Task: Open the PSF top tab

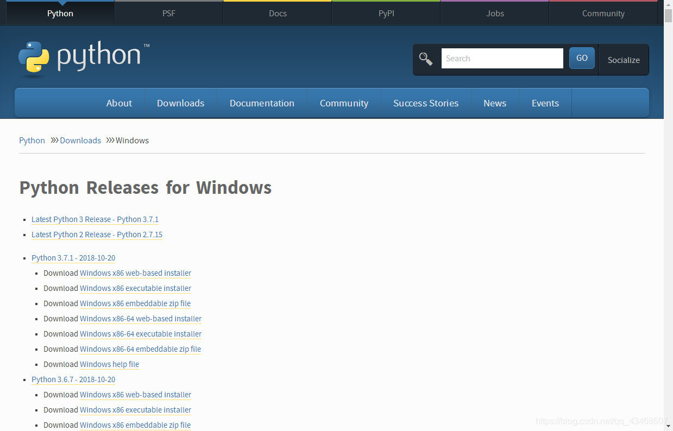Action: (x=169, y=13)
